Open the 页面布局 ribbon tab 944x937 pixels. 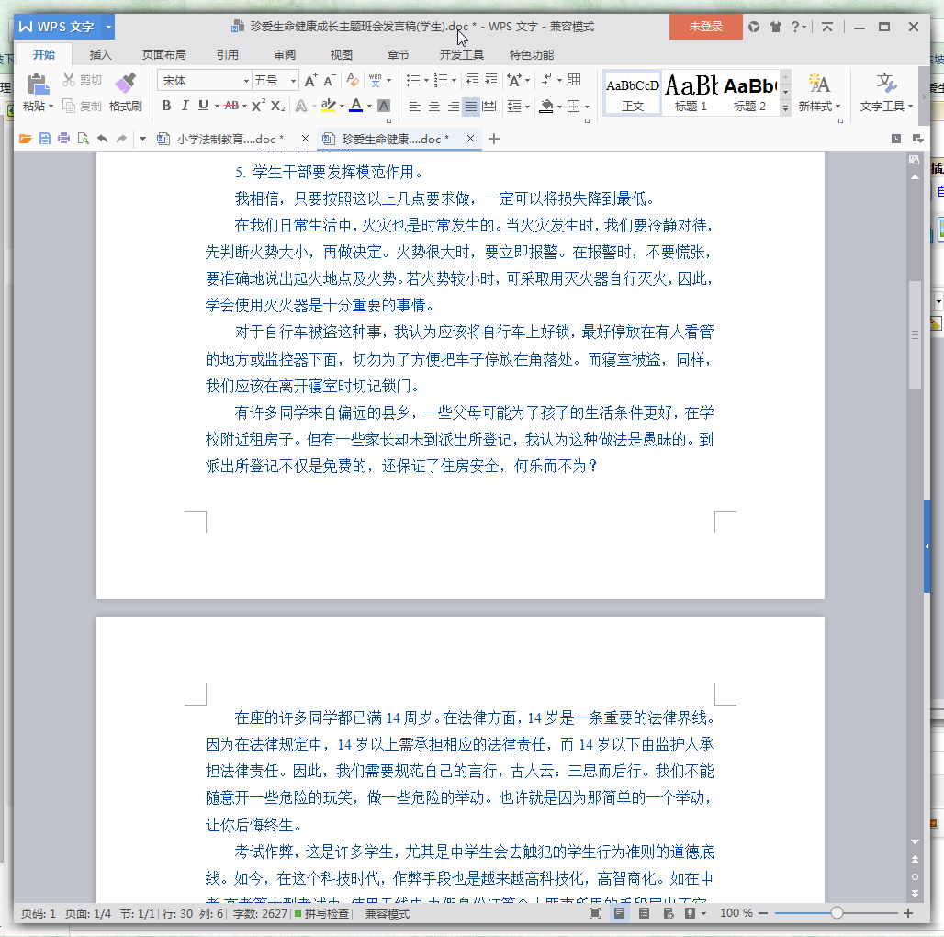point(163,55)
